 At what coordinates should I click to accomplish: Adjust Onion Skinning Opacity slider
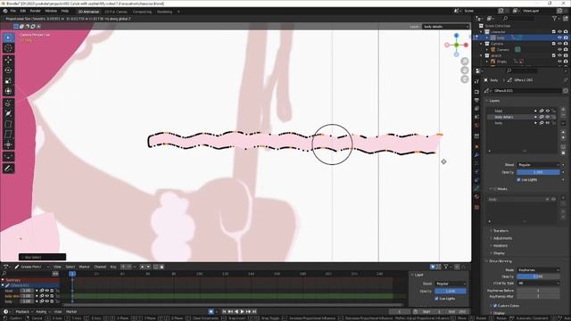click(538, 276)
